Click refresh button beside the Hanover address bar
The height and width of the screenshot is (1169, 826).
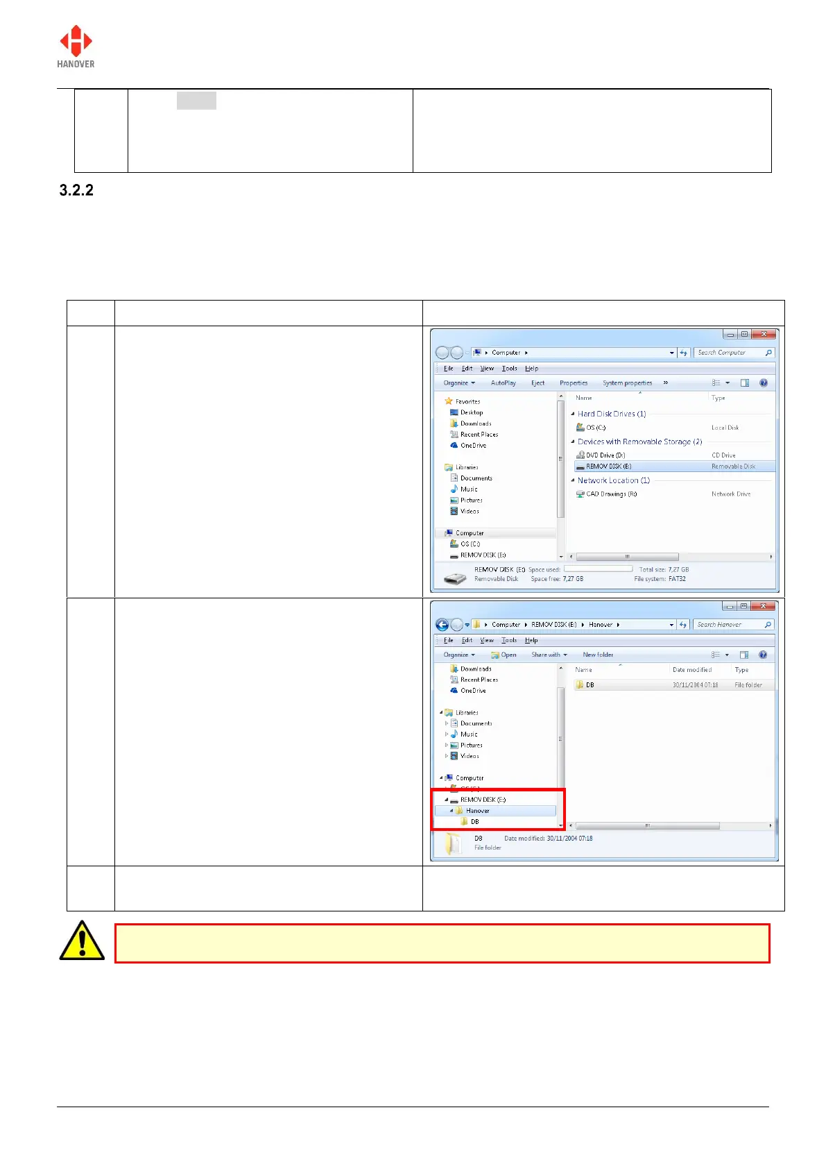point(684,625)
